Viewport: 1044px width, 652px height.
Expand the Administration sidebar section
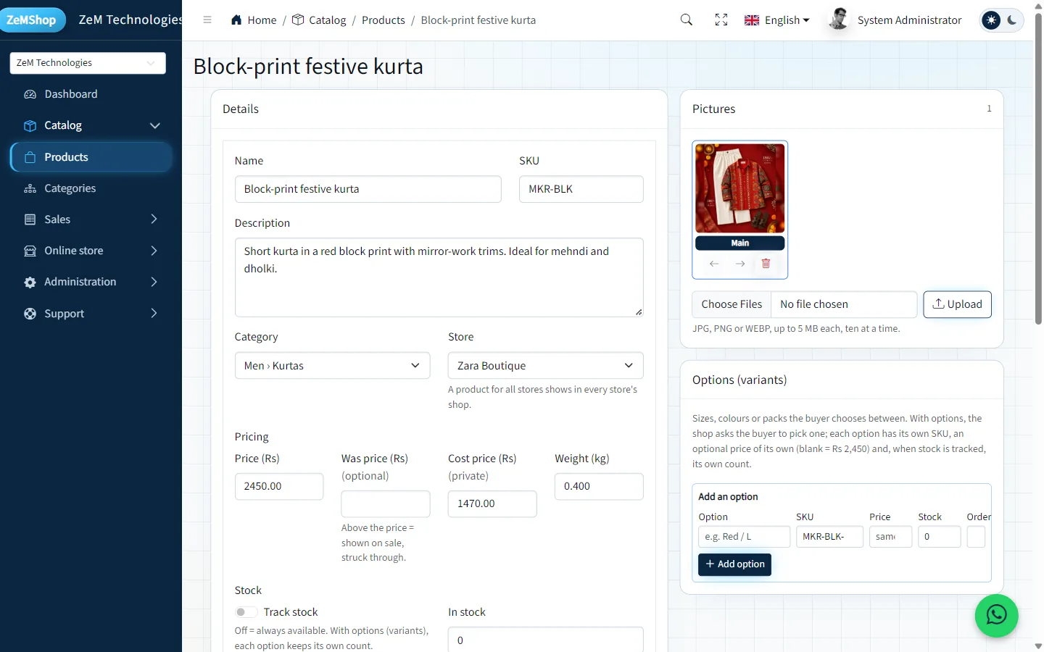(x=91, y=282)
